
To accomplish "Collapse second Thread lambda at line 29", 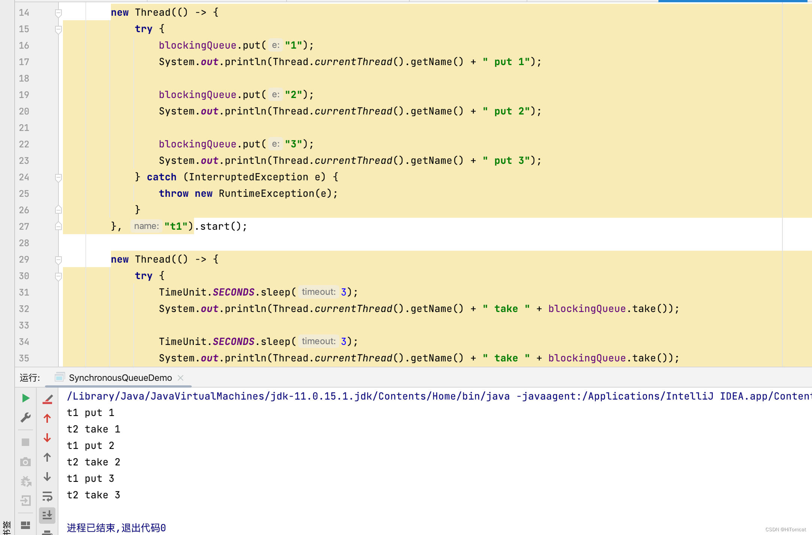I will point(58,260).
